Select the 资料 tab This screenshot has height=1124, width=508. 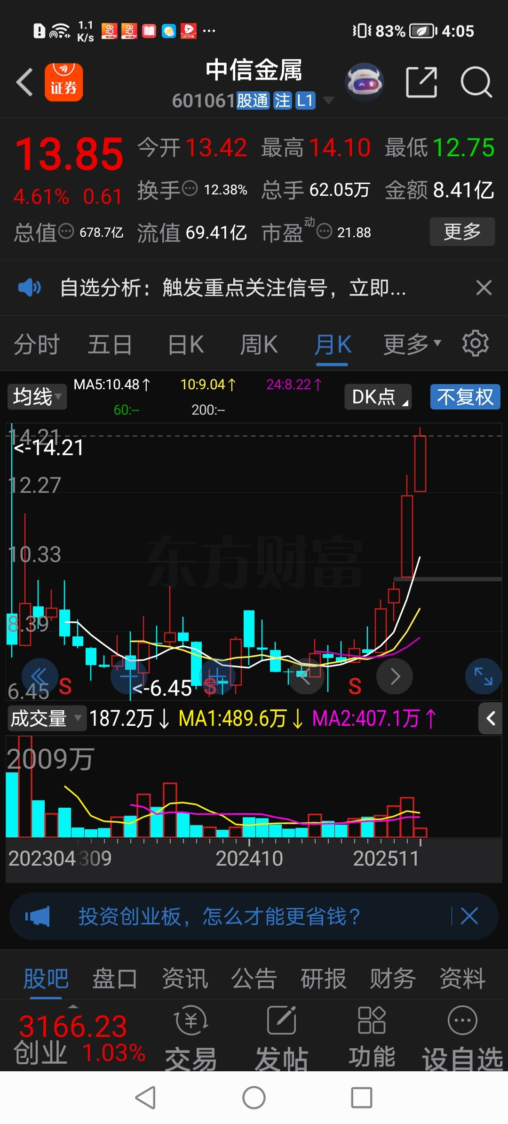(462, 979)
